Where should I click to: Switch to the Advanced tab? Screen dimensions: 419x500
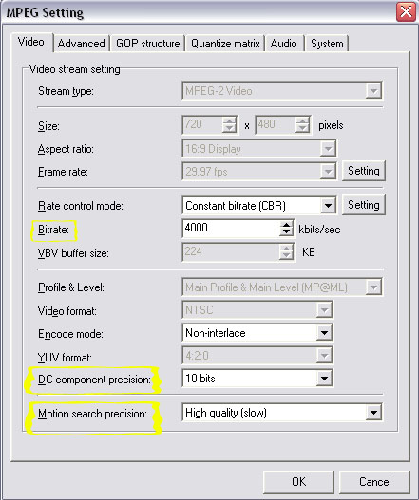[x=82, y=44]
